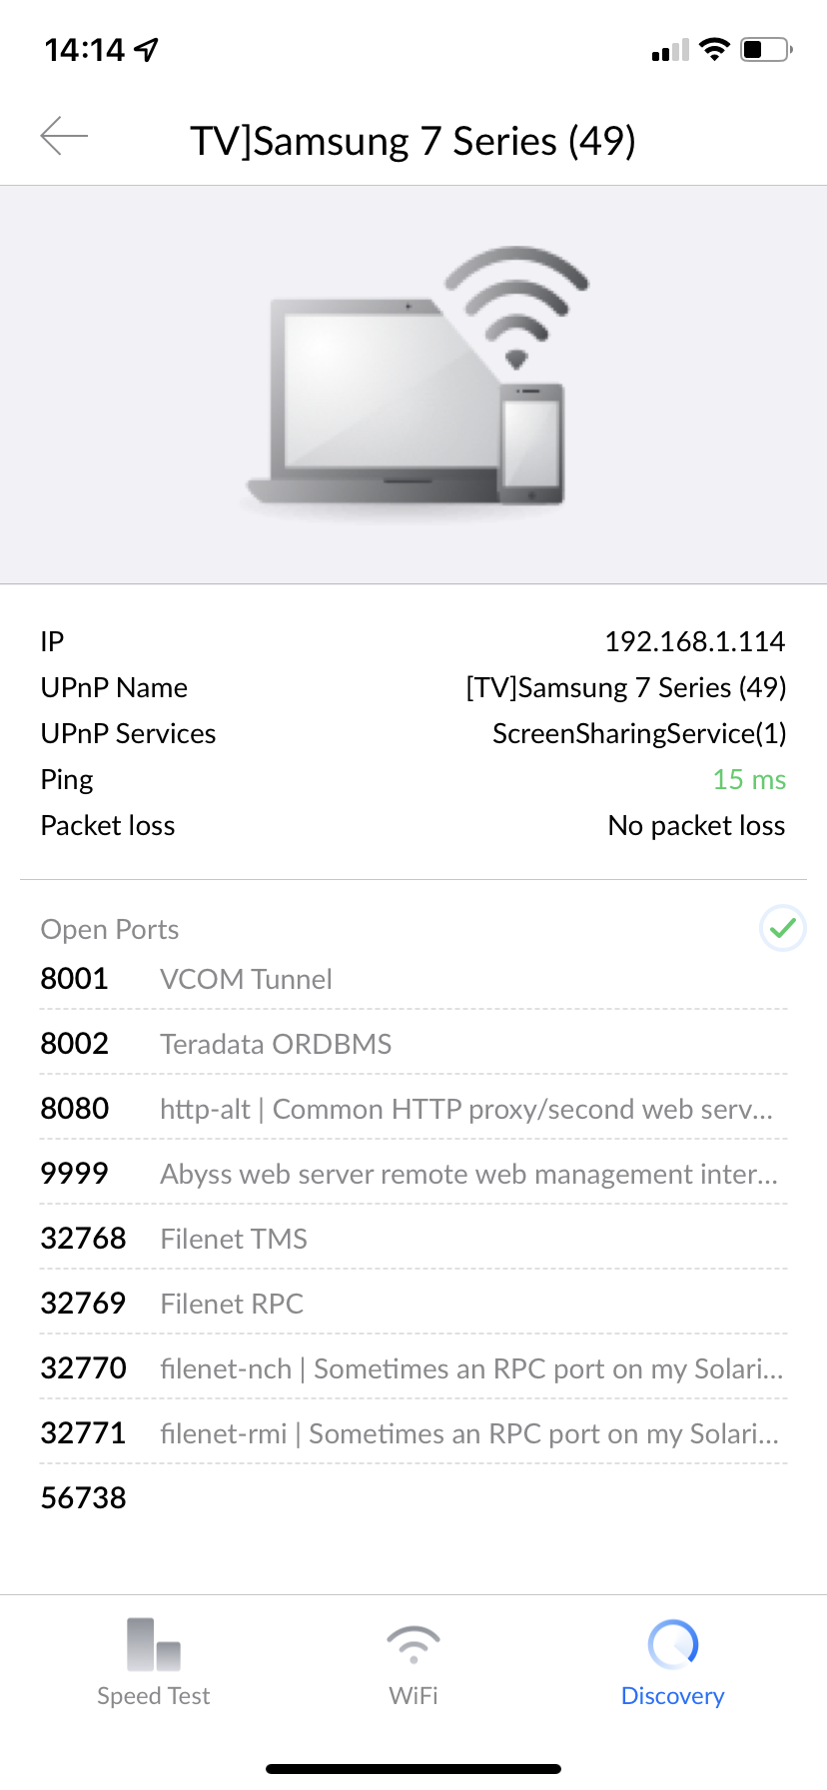Screen dimensions: 827x1790
Task: Select the WiFi tab icon
Action: (413, 1643)
